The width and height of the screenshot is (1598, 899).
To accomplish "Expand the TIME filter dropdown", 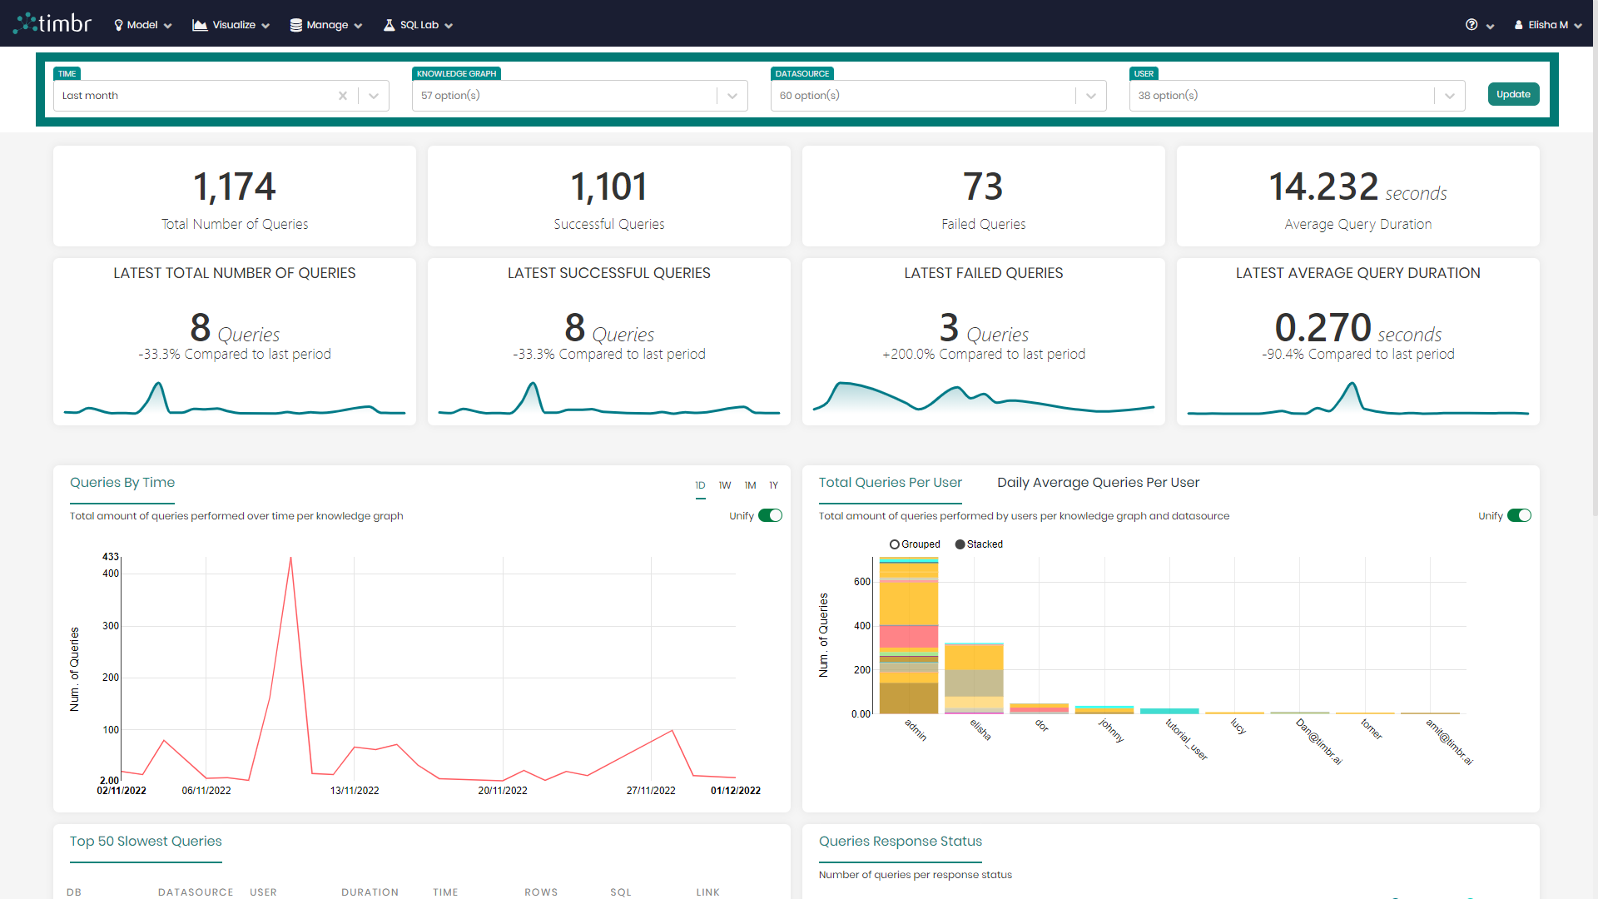I will tap(373, 96).
